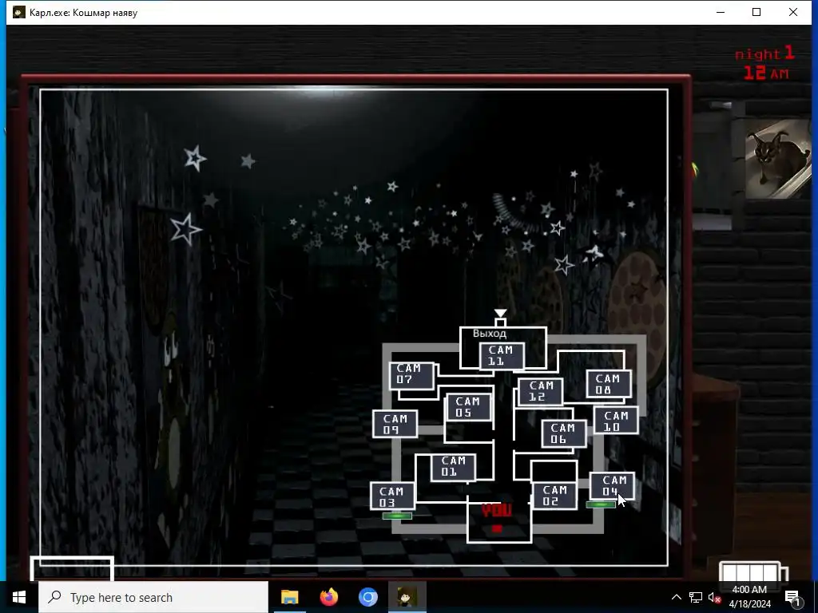818x613 pixels.
Task: Click the 12 AM clock text
Action: (766, 73)
